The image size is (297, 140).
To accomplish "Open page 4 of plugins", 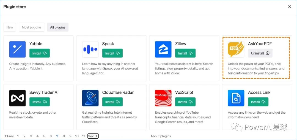I will [x=37, y=136].
